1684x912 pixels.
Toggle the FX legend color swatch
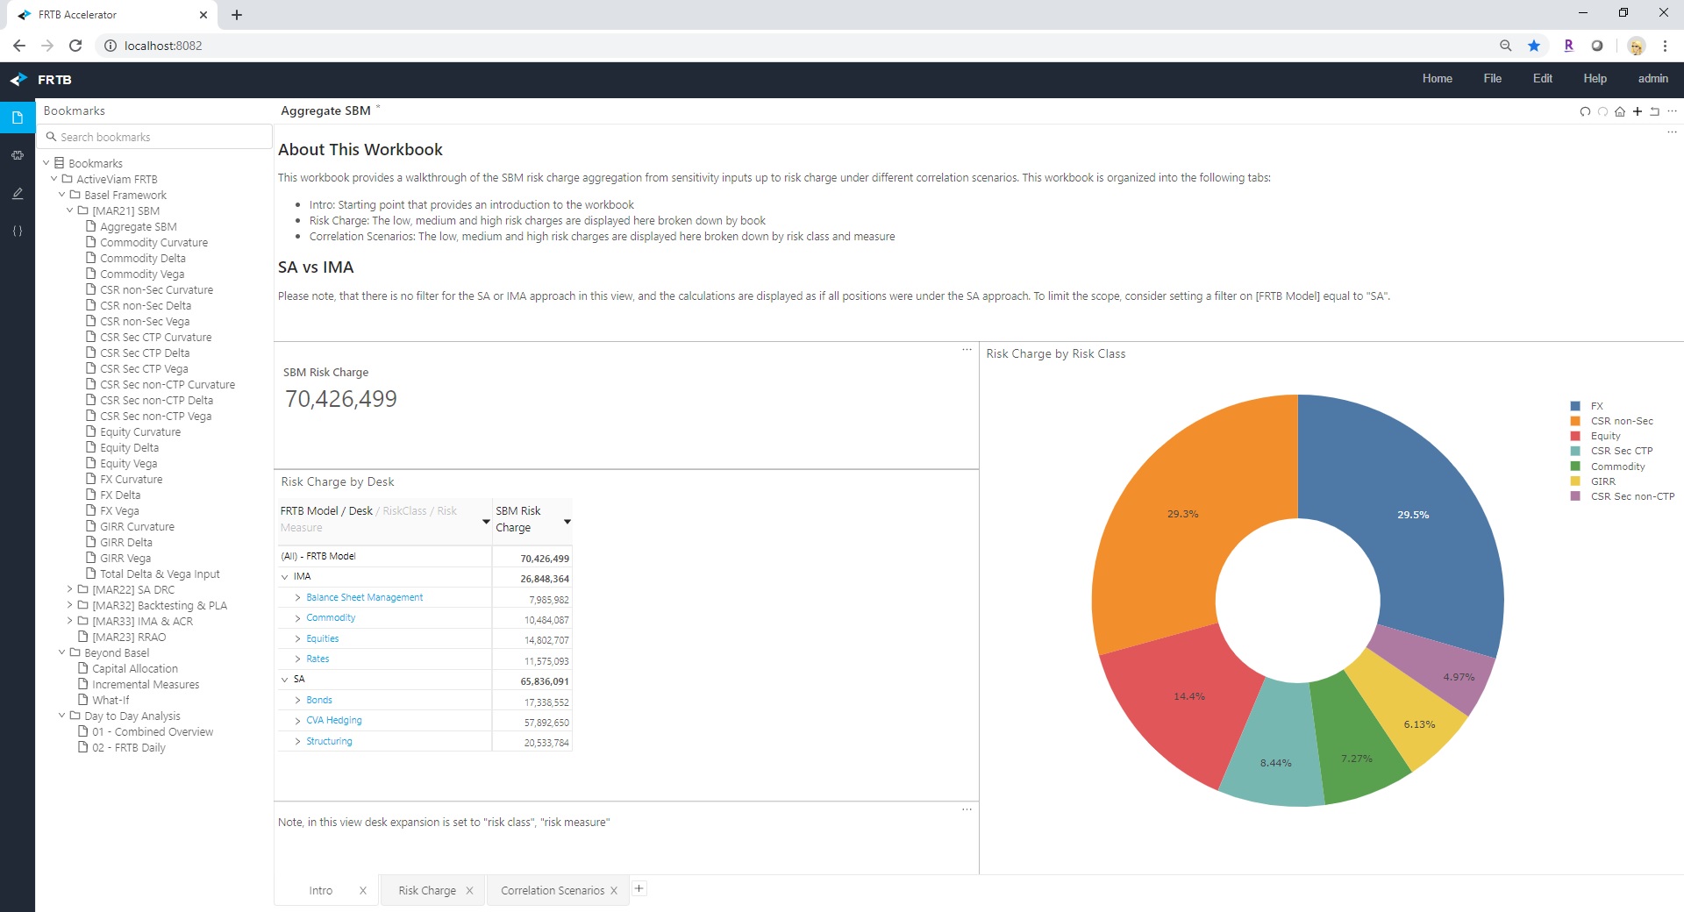point(1575,407)
